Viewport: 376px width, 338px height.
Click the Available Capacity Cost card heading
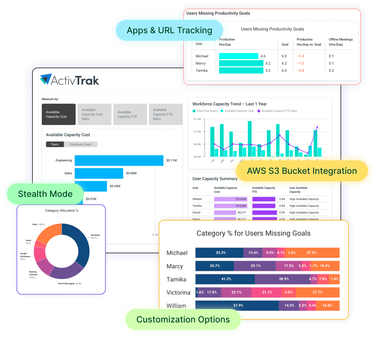tap(68, 135)
